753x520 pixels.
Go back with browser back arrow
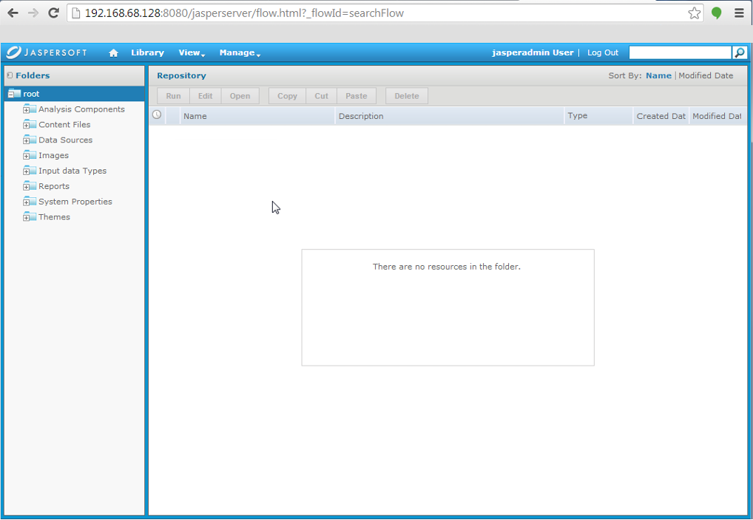pyautogui.click(x=13, y=13)
